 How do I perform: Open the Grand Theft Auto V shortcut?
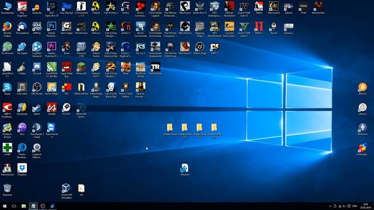(x=244, y=27)
